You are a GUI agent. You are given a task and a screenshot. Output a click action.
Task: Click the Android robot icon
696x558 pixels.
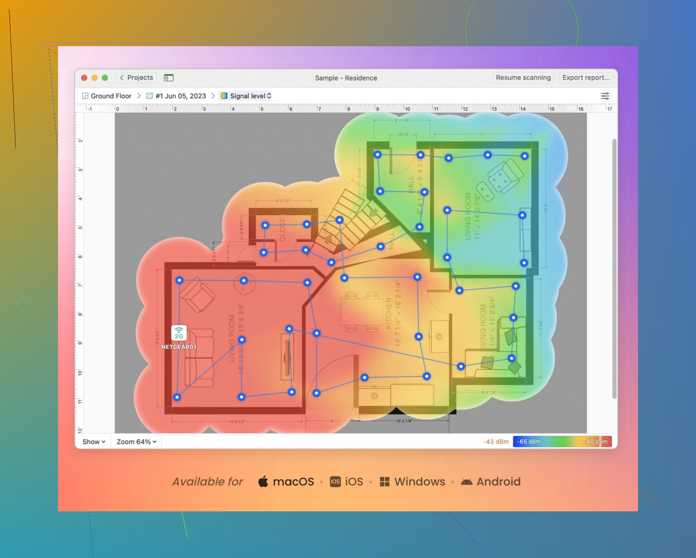(466, 481)
